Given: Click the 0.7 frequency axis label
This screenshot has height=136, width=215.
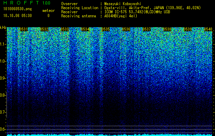Looking at the screenshot, I should (3, 112).
